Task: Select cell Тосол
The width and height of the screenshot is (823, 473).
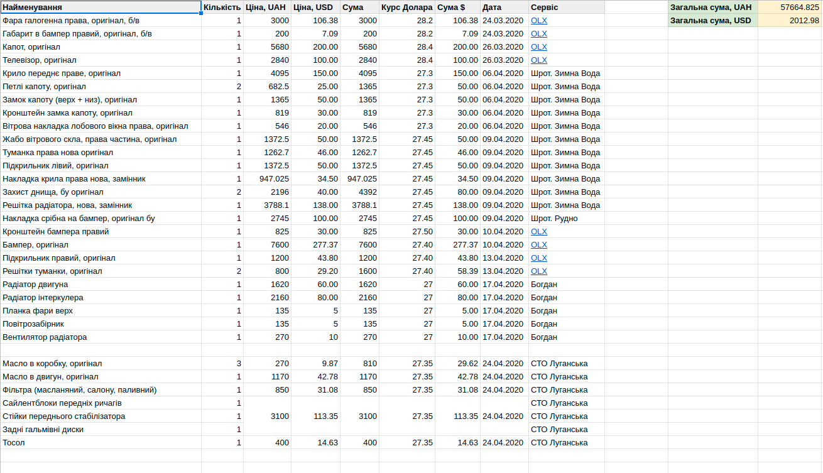Action: point(101,442)
